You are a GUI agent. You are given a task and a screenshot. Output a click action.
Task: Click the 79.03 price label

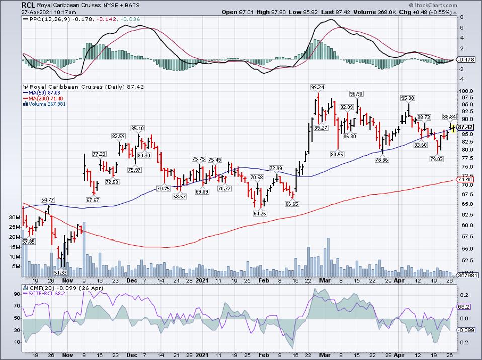(x=437, y=159)
